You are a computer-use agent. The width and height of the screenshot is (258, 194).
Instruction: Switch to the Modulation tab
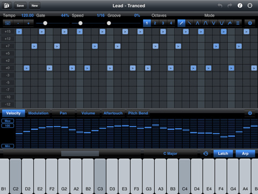(x=38, y=113)
